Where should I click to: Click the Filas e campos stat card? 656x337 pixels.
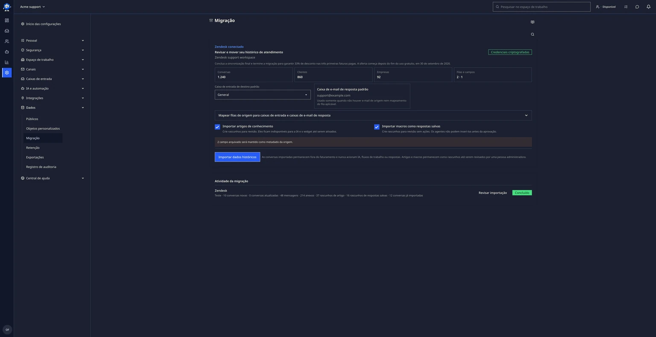point(493,75)
